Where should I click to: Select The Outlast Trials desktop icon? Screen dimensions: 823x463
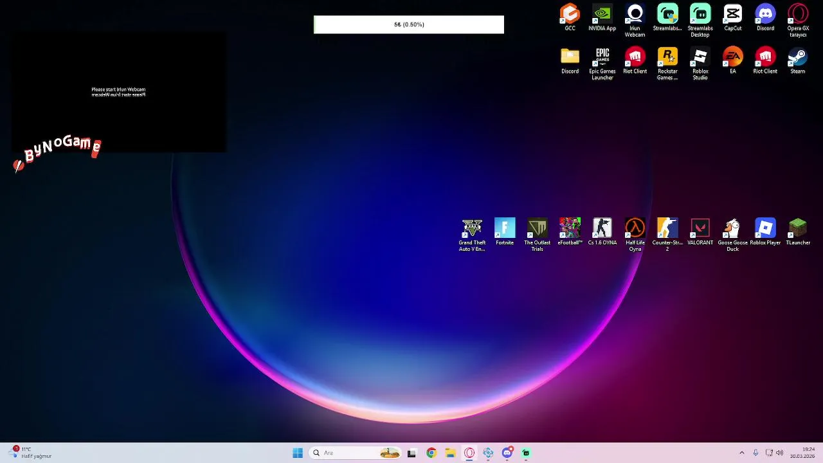pyautogui.click(x=537, y=235)
